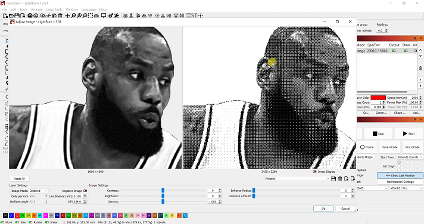Click the Save floppy icon in main toolbar
This screenshot has width=424, height=224.
(x=17, y=15)
